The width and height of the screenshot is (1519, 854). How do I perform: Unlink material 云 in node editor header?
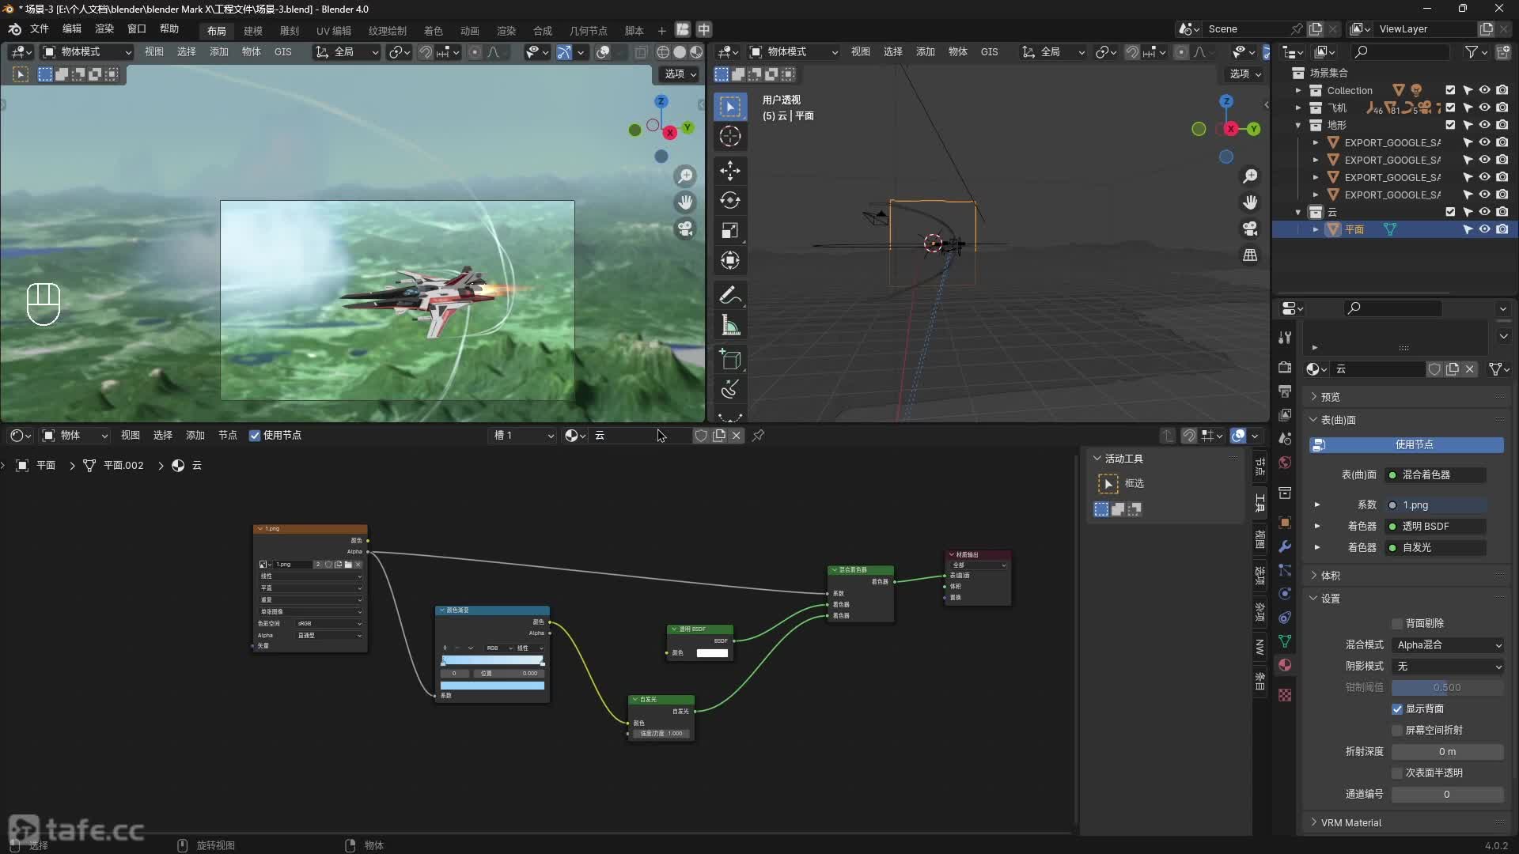point(737,435)
